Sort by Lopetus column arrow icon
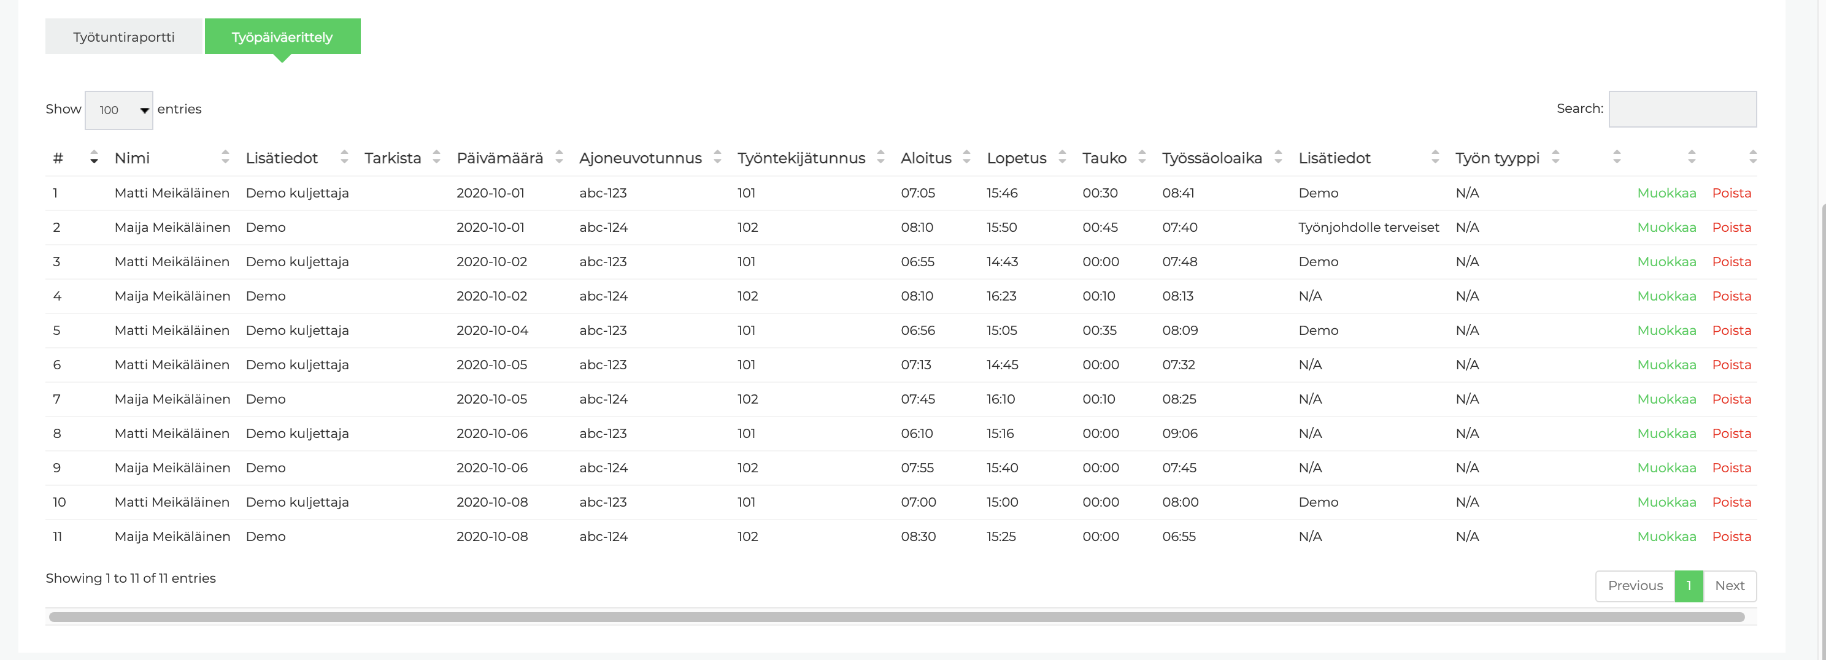The image size is (1826, 660). pyautogui.click(x=1061, y=158)
